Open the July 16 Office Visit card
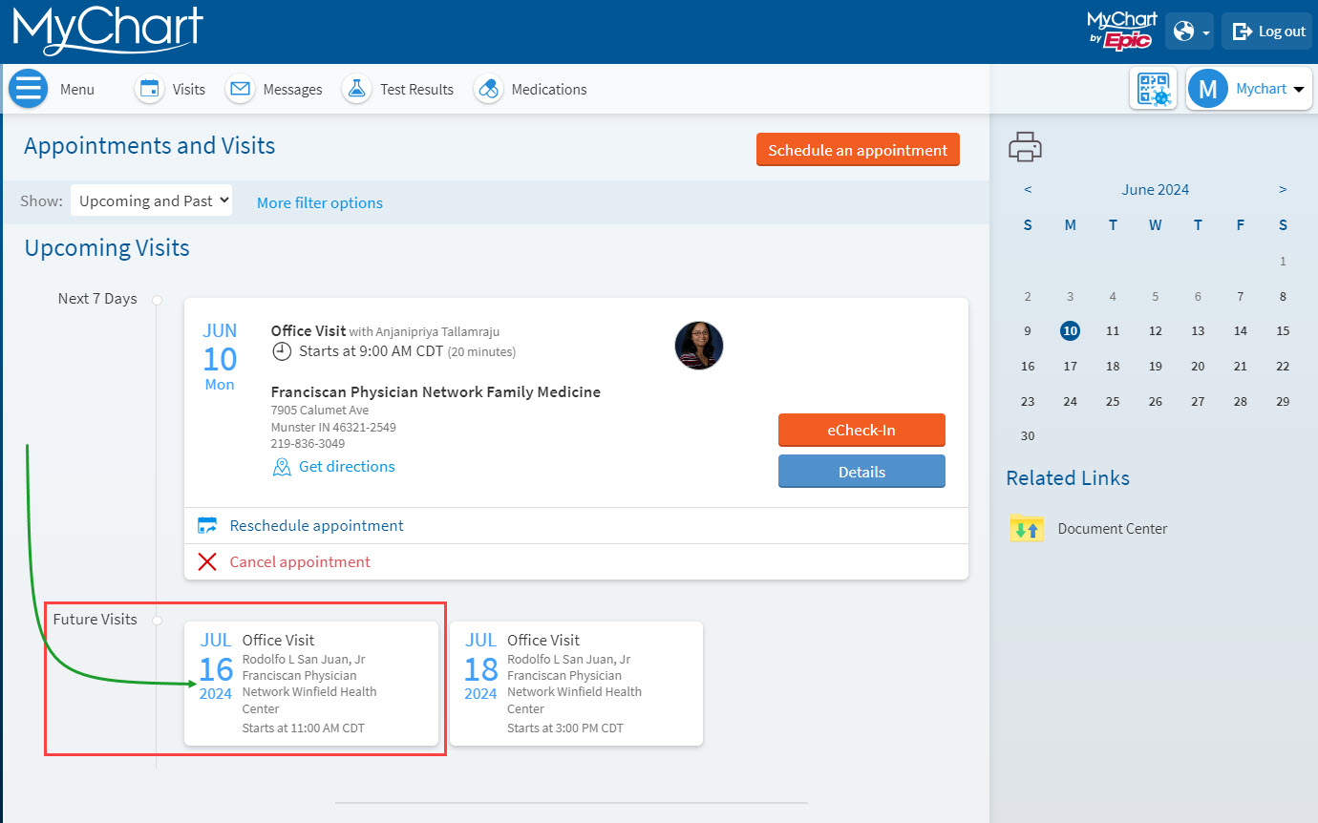Image resolution: width=1318 pixels, height=823 pixels. (311, 684)
